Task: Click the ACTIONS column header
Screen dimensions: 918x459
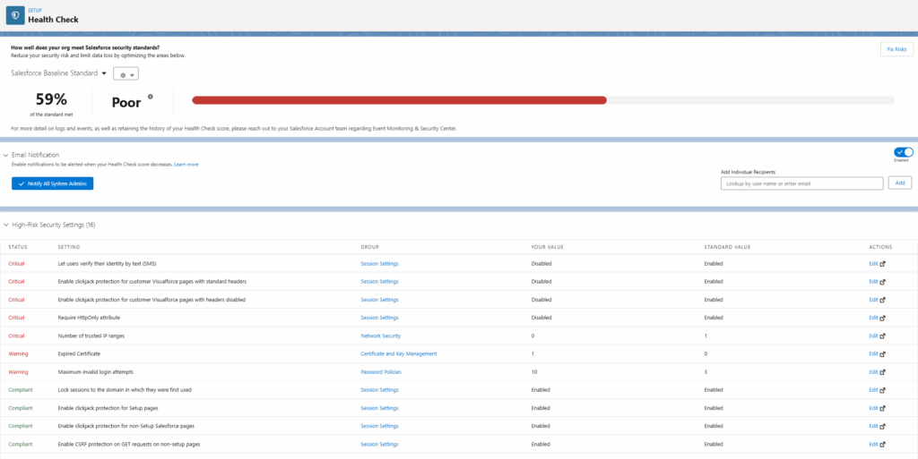Action: 880,247
